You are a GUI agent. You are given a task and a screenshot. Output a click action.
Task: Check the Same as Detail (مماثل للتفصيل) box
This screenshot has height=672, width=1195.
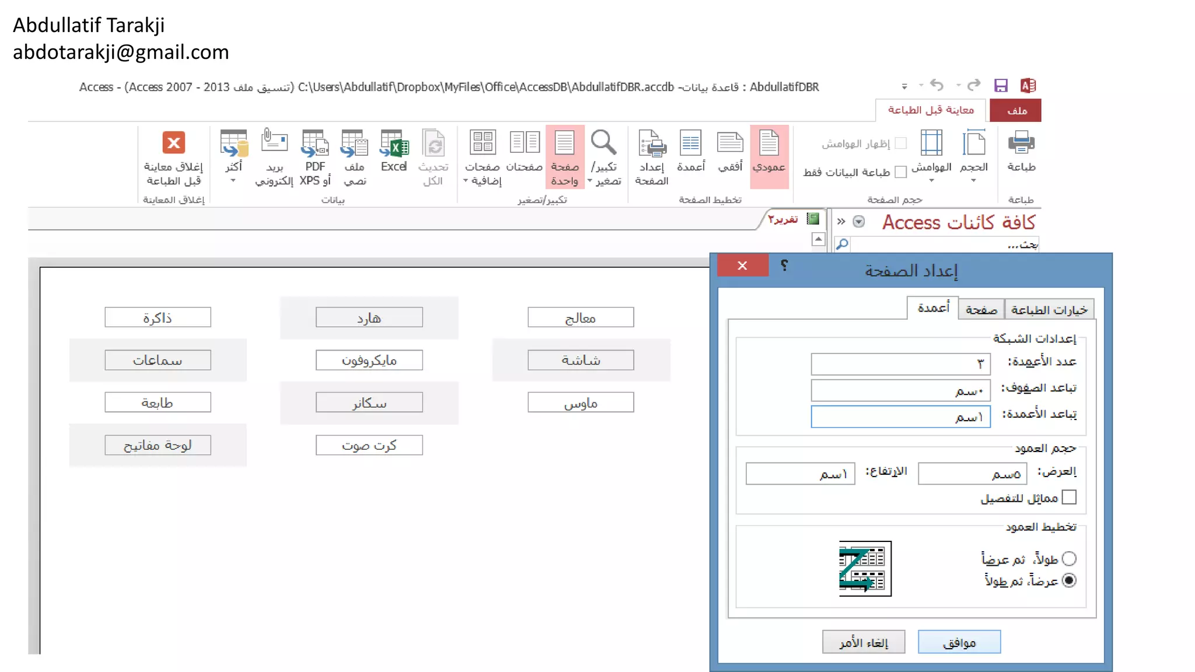pos(1069,498)
